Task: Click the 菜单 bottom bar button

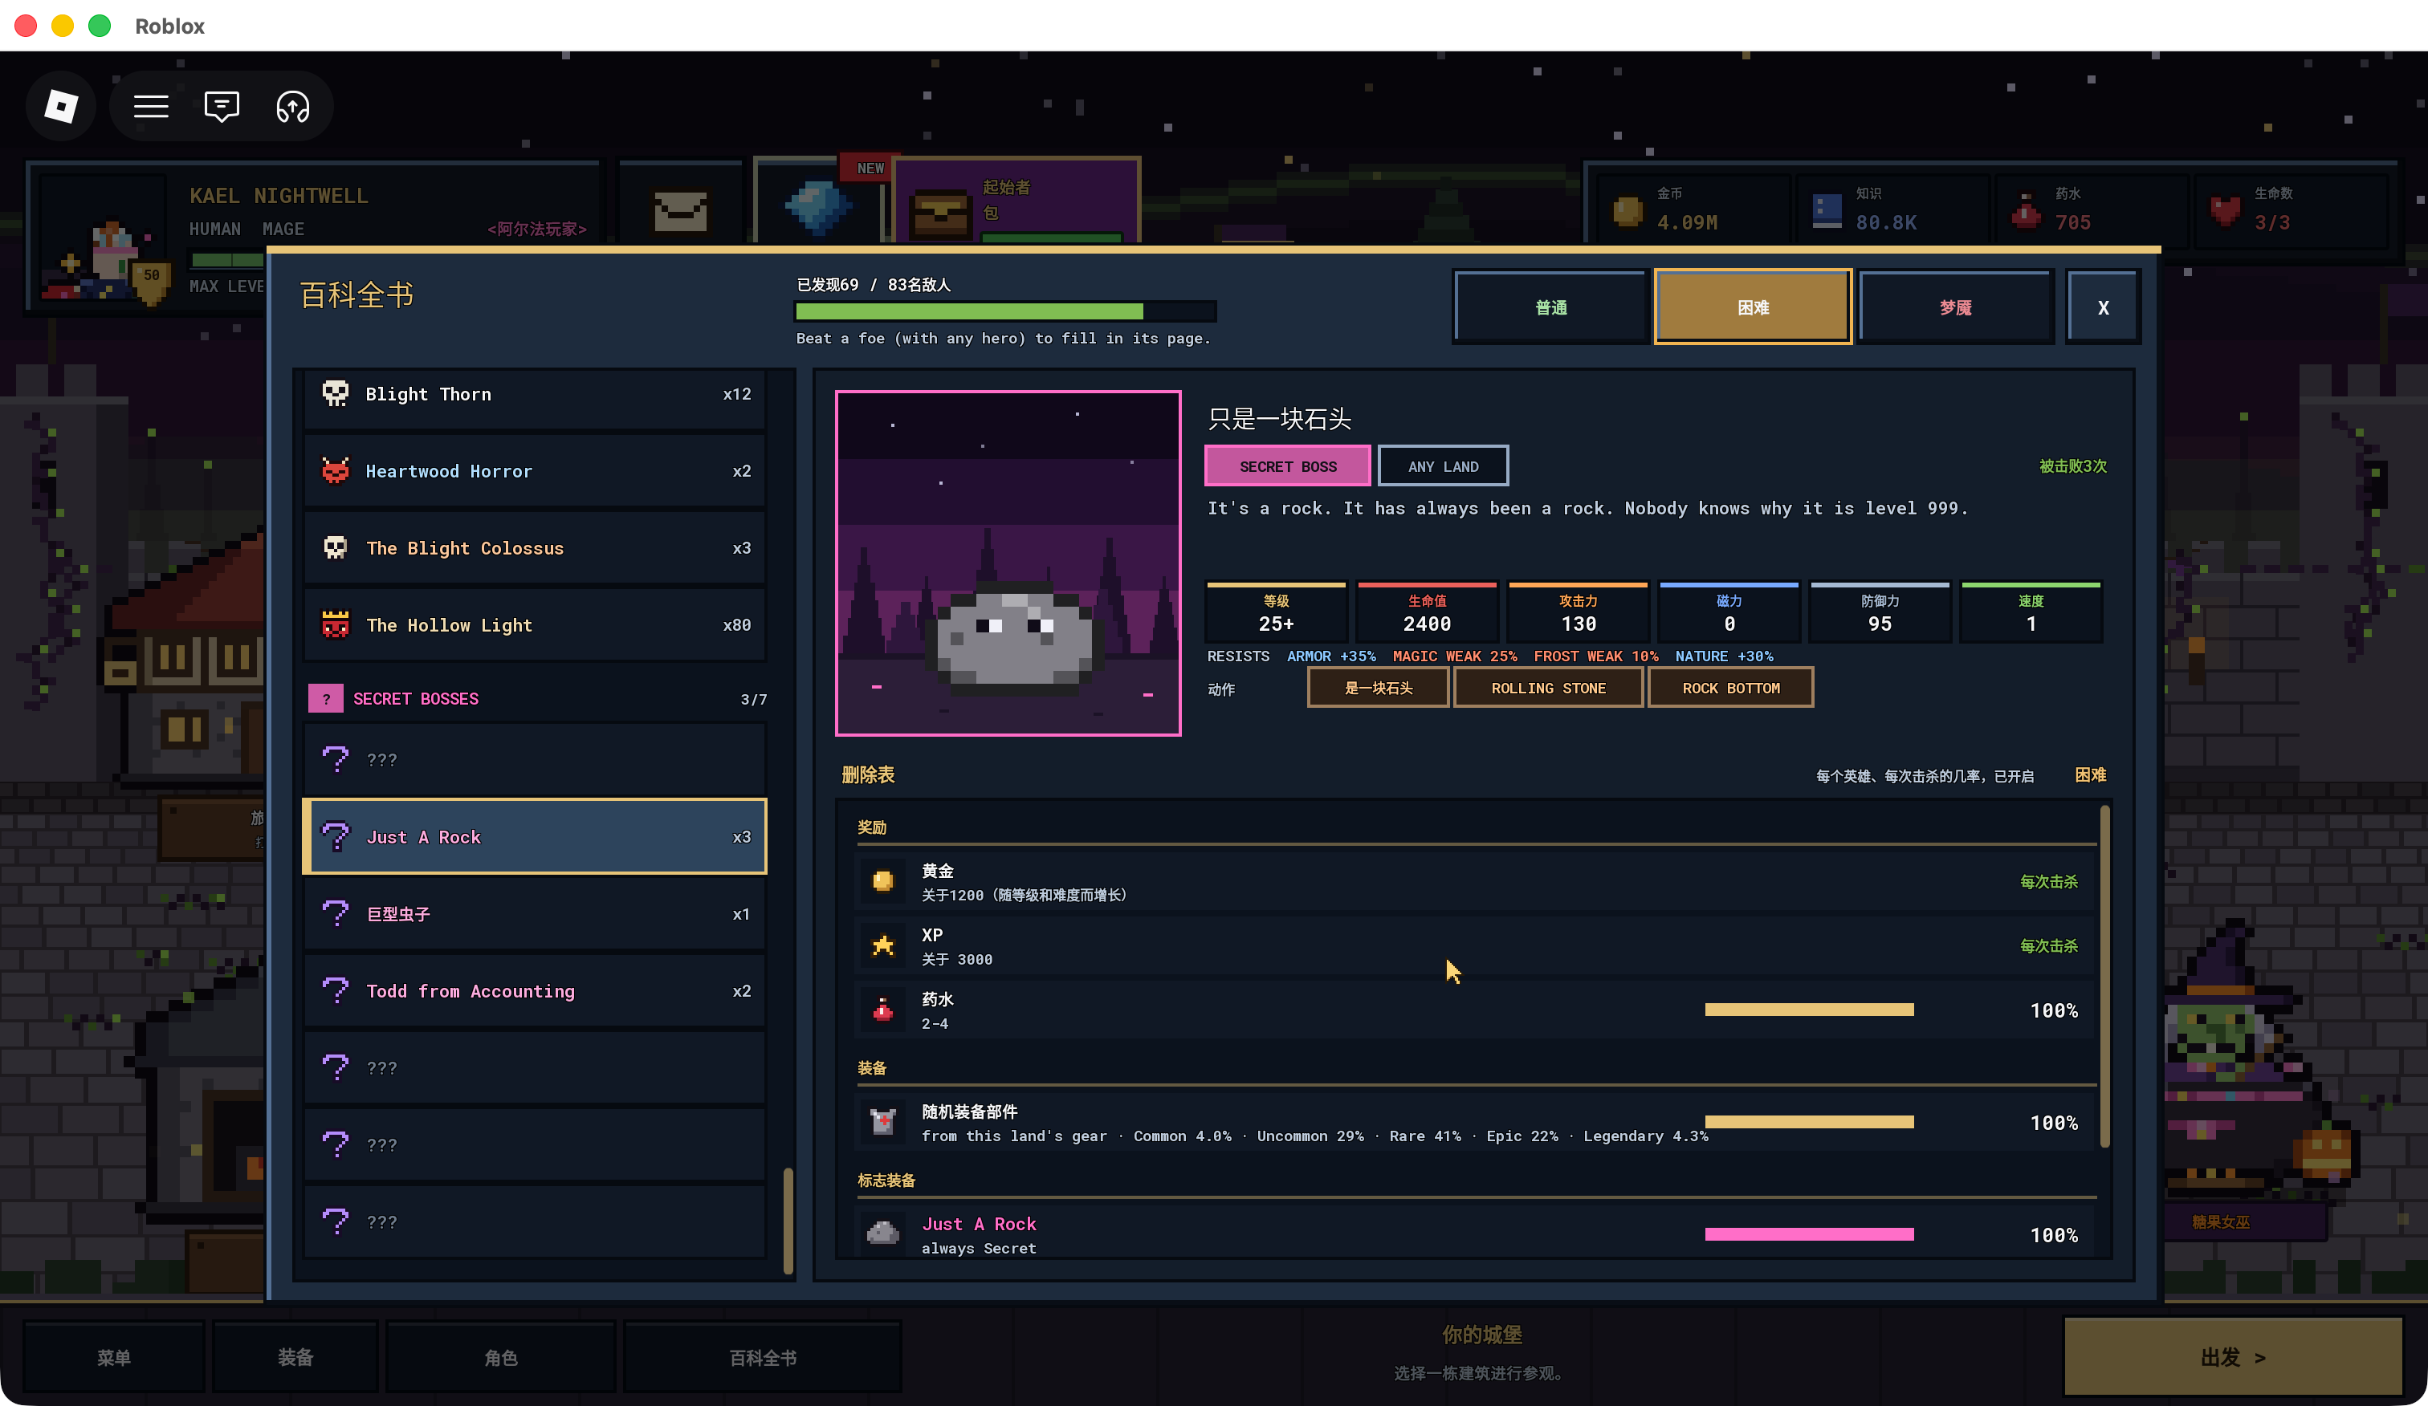Action: [114, 1357]
